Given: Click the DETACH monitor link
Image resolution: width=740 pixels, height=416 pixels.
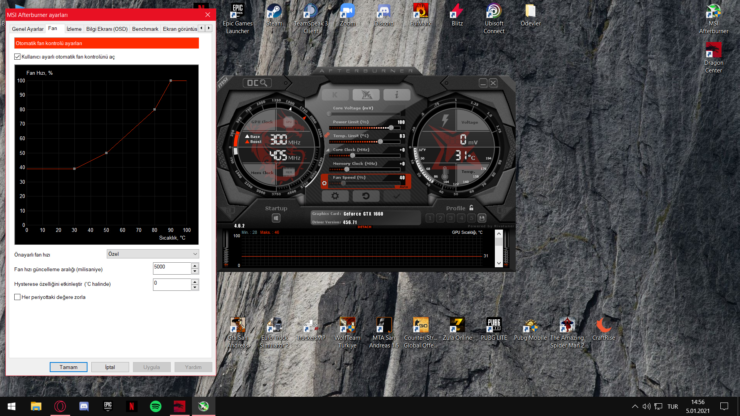Looking at the screenshot, I should point(364,227).
